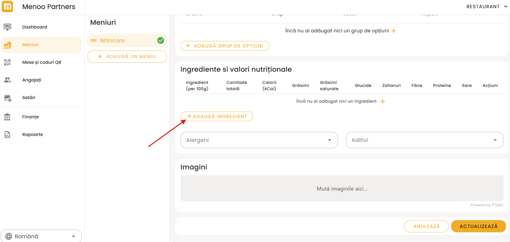Screen dimensions: 510x242
Task: Open Mese și coduri QR section
Action: click(x=42, y=62)
